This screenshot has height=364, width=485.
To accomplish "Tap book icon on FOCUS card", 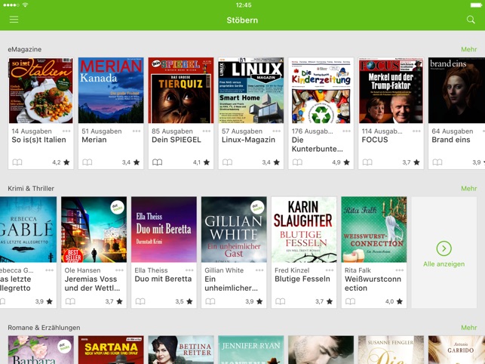I will click(367, 162).
